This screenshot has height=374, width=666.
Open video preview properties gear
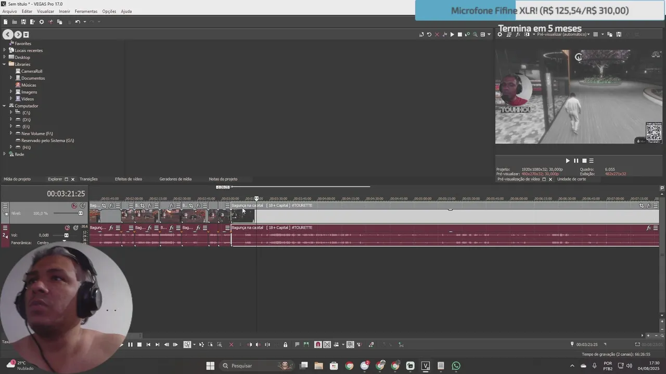[500, 34]
